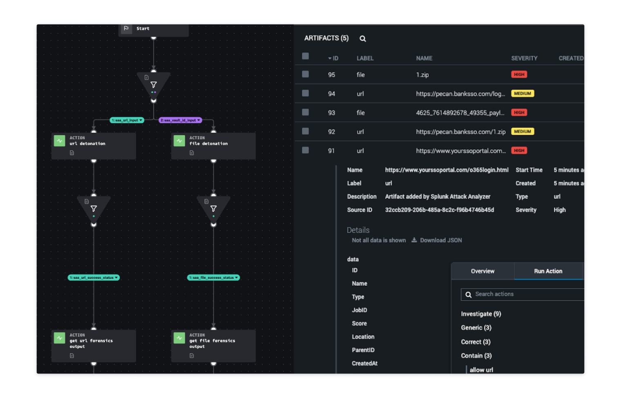Select the top filter funnel node
The height and width of the screenshot is (398, 621).
pyautogui.click(x=154, y=84)
